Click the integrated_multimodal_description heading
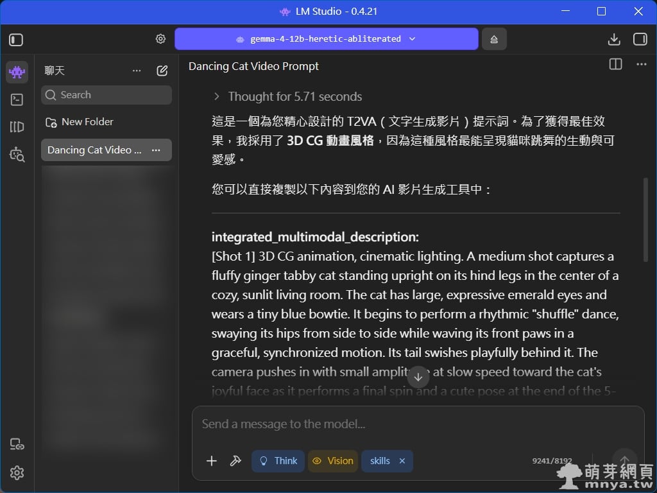This screenshot has width=657, height=493. coord(315,238)
